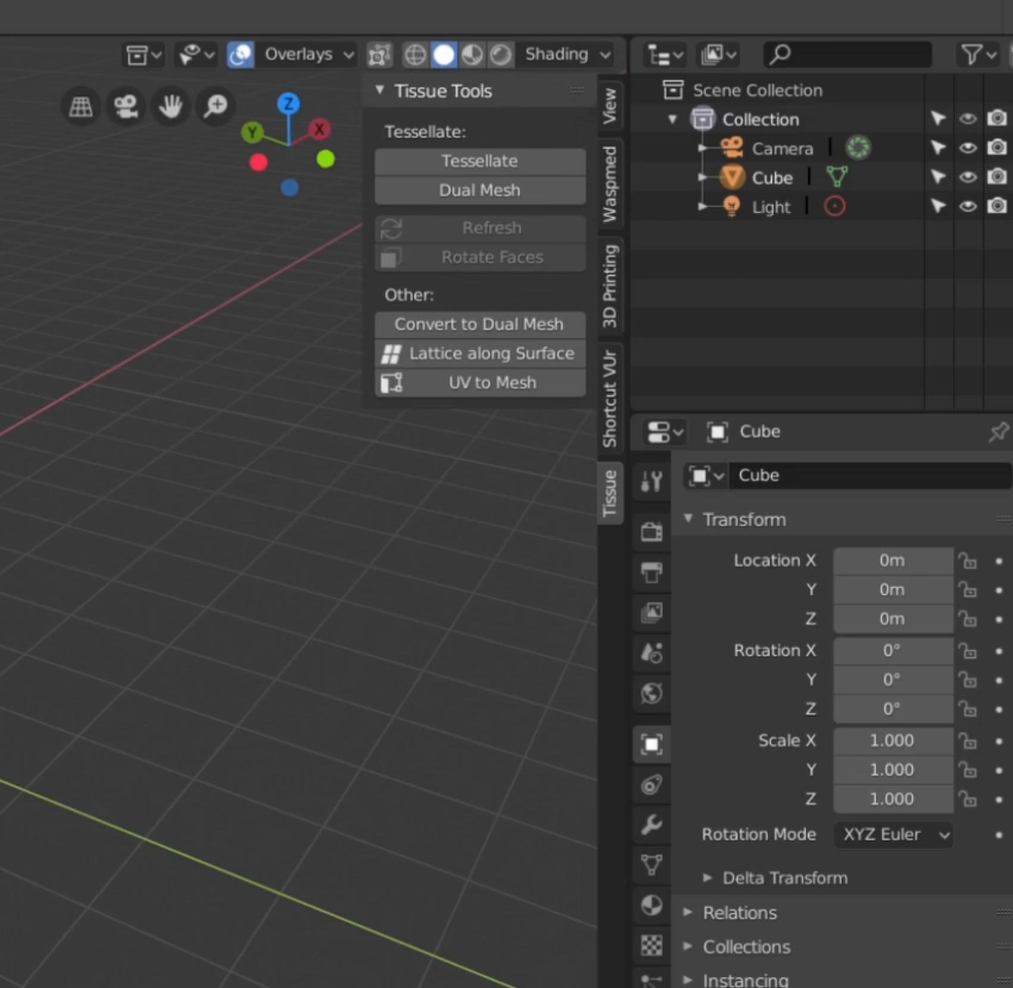Toggle the Light's camera visibility
Viewport: 1013px width, 988px height.
pos(997,206)
